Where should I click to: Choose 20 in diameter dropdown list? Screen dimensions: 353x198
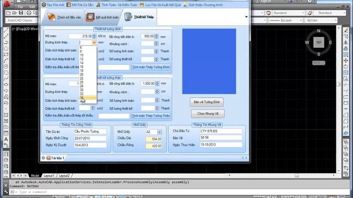[x=82, y=74]
